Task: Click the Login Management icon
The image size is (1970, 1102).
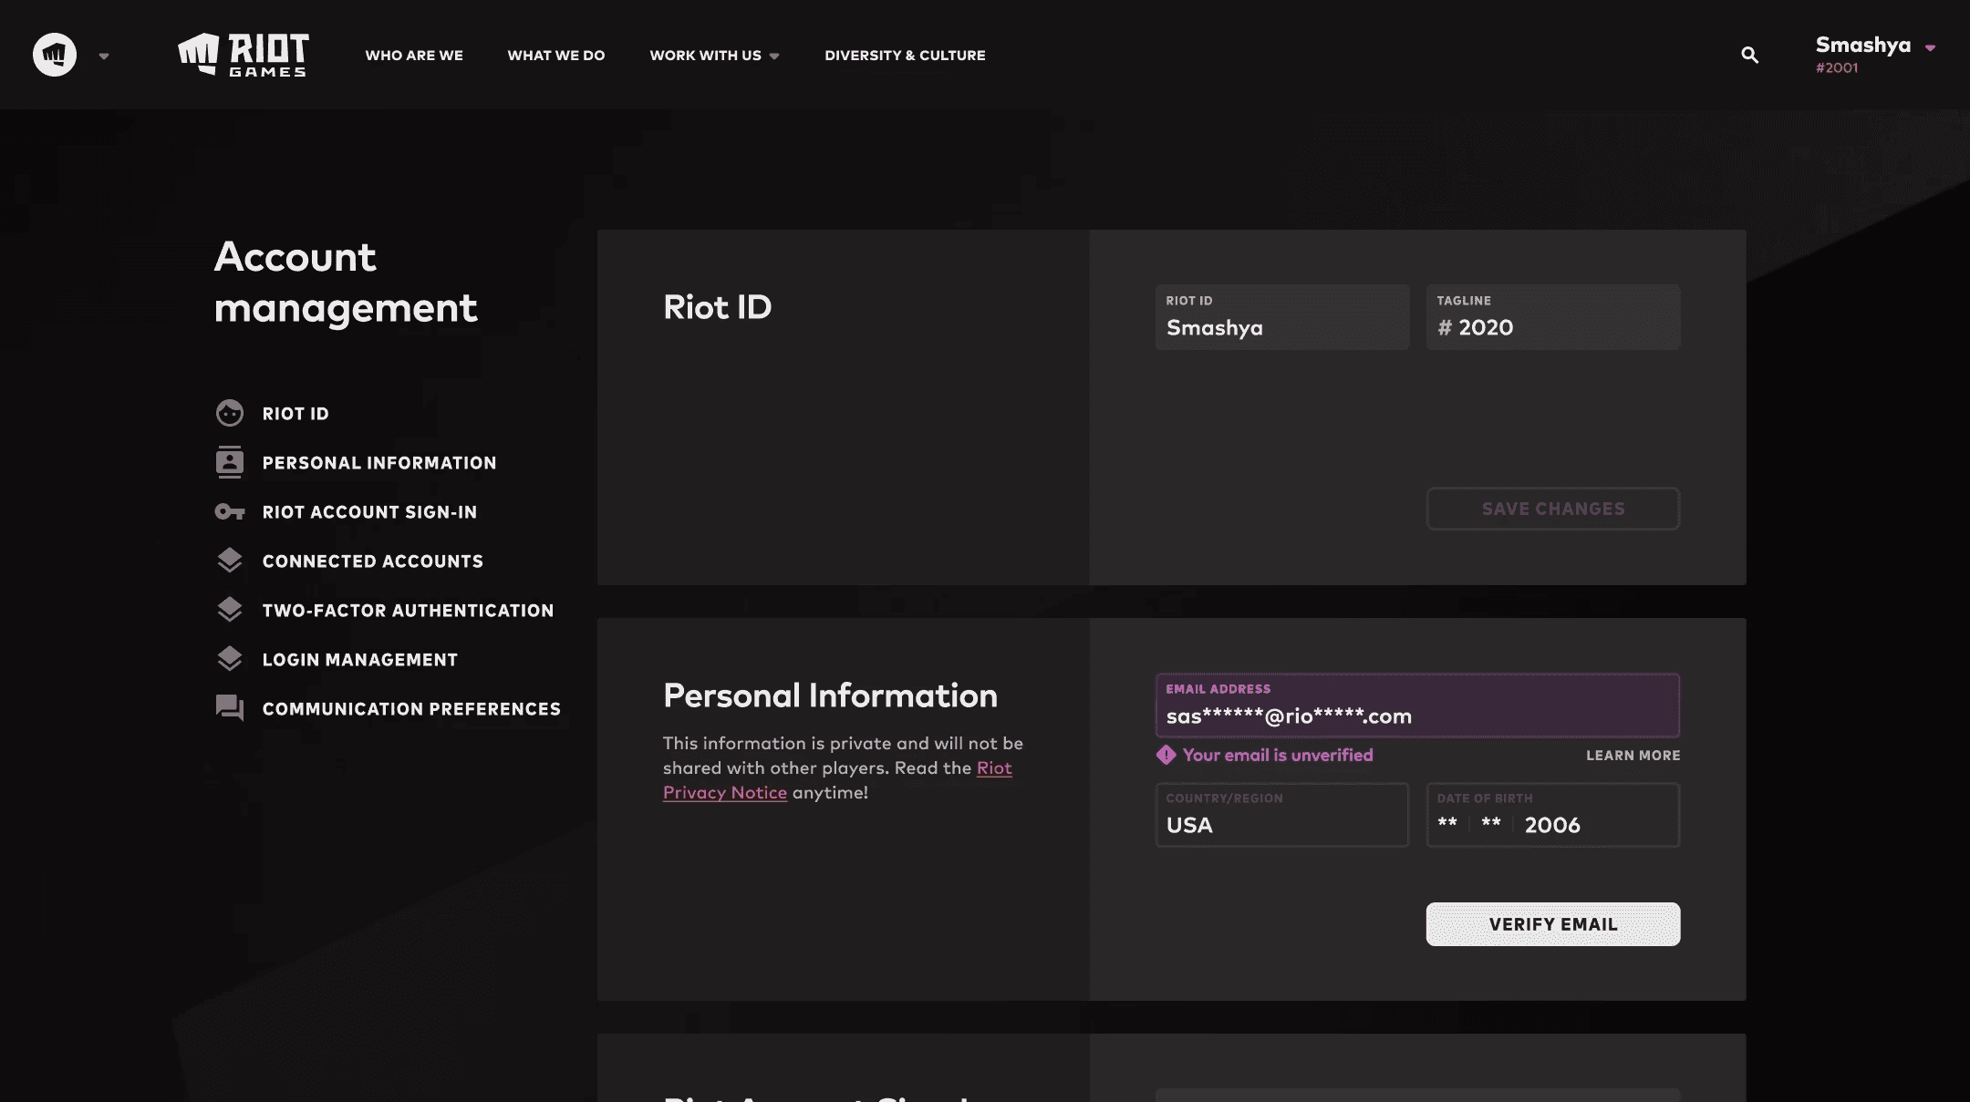Action: click(x=230, y=659)
